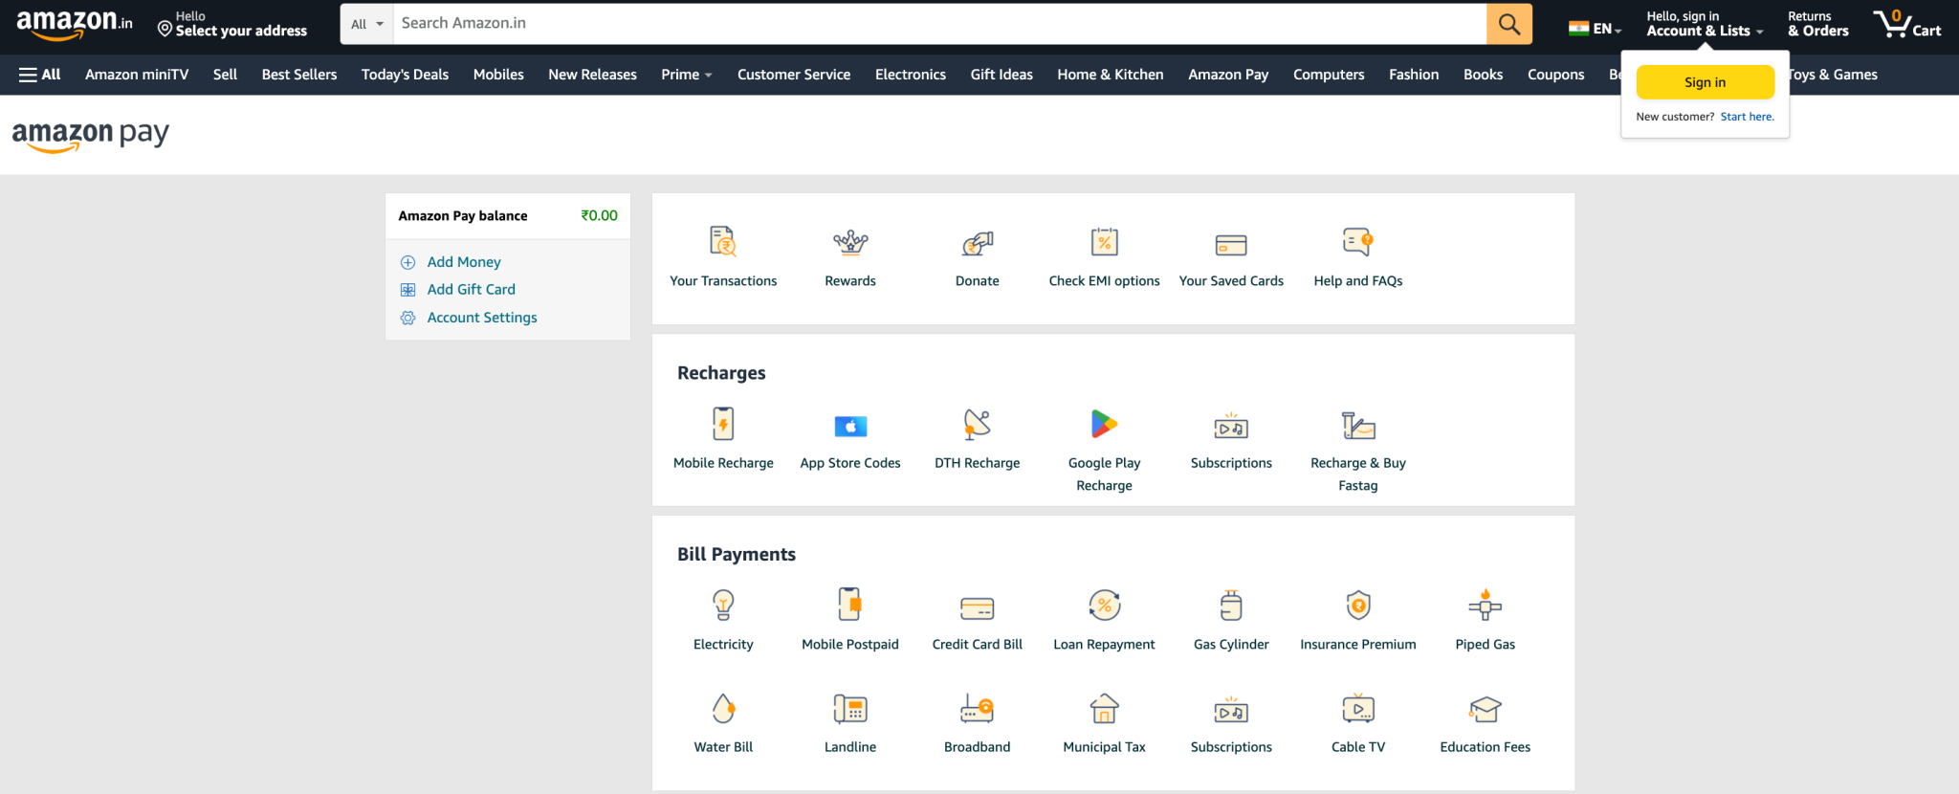Select the Mobile Postpaid icon

tap(850, 605)
